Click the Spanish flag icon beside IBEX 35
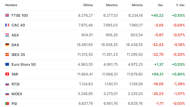The width and height of the screenshot is (190, 107). [x=7, y=55]
